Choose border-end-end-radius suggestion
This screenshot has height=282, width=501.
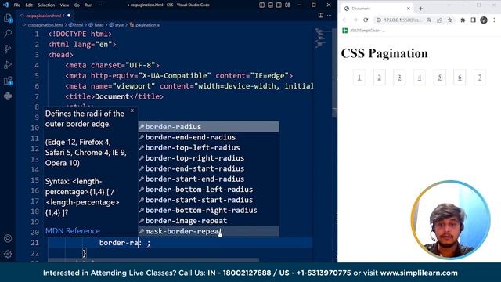[208, 137]
